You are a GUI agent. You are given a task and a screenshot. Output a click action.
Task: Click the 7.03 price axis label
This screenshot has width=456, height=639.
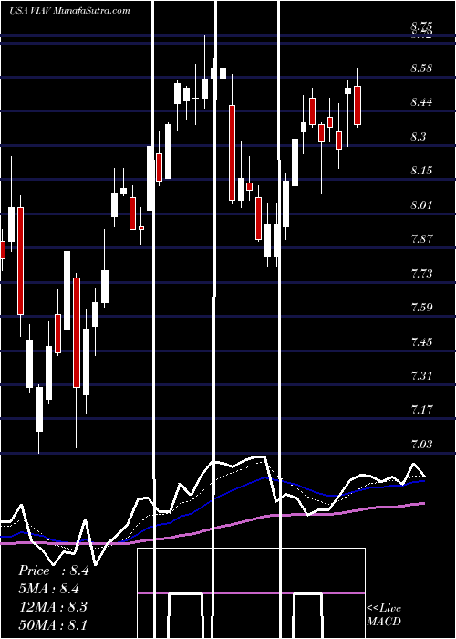[421, 444]
